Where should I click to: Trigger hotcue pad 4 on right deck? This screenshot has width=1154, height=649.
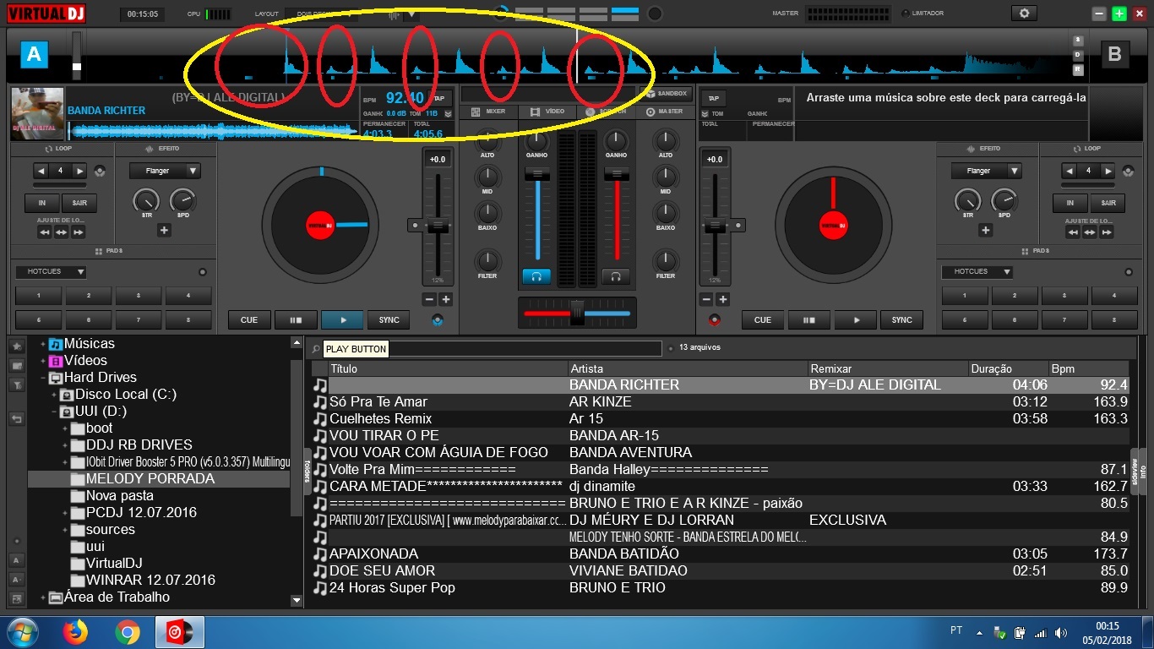(1114, 296)
